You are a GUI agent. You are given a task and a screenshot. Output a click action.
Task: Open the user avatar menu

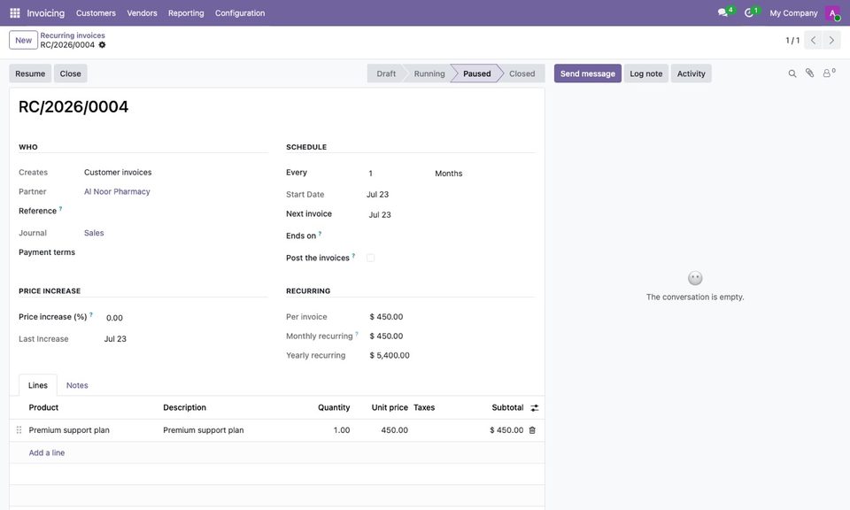pyautogui.click(x=832, y=13)
